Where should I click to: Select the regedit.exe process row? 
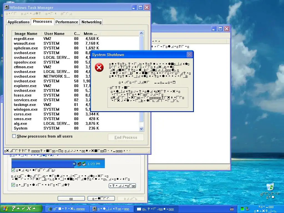(57, 39)
